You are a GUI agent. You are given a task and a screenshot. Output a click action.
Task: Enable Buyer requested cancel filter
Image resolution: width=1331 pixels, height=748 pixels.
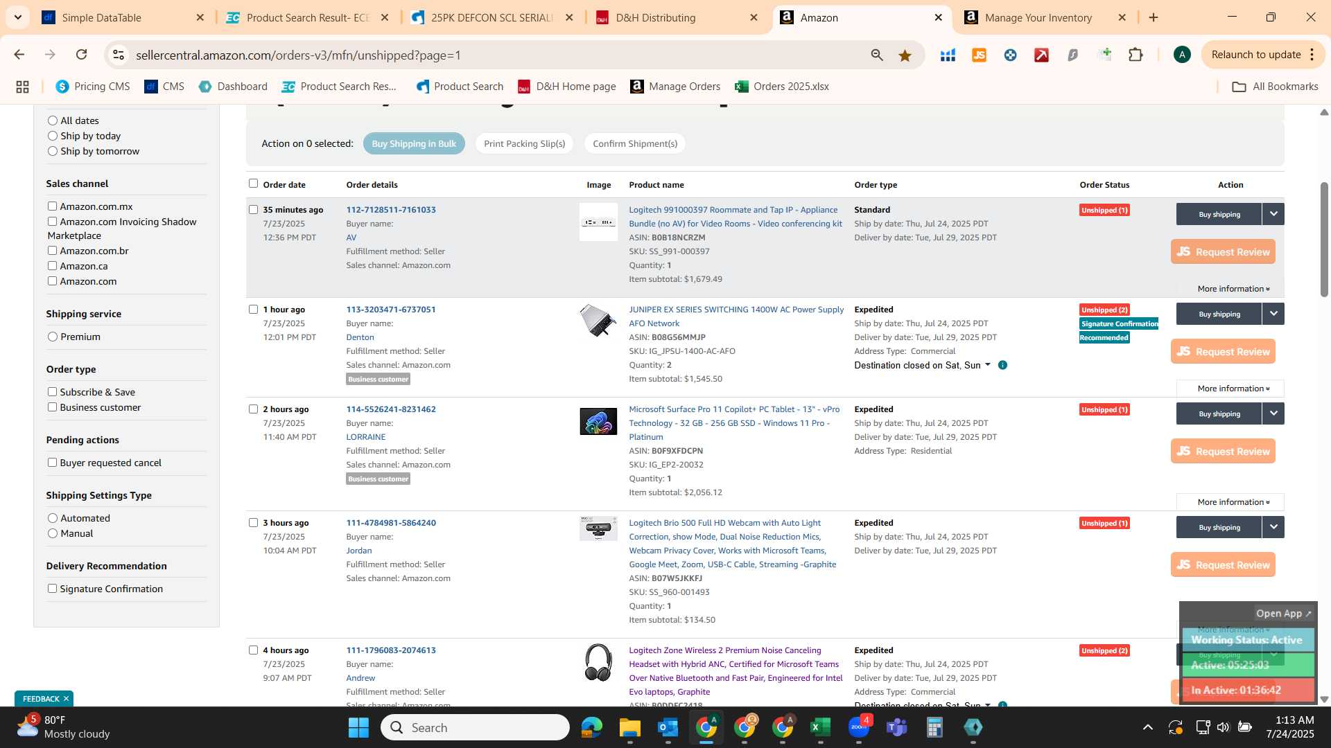pyautogui.click(x=52, y=463)
